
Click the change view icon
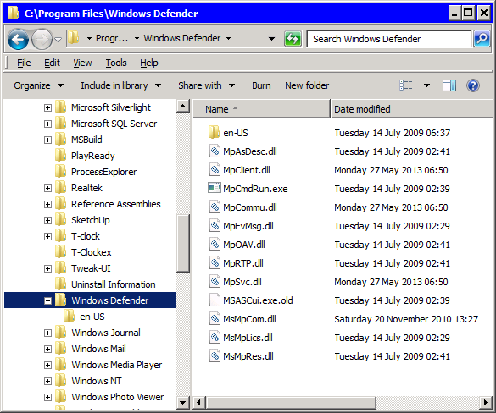pyautogui.click(x=406, y=85)
